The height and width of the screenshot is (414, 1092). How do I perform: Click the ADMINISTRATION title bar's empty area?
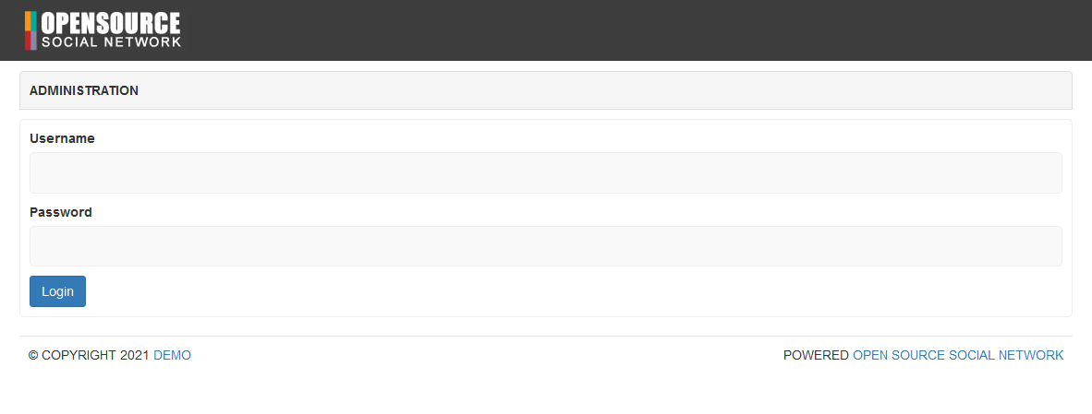[601, 90]
